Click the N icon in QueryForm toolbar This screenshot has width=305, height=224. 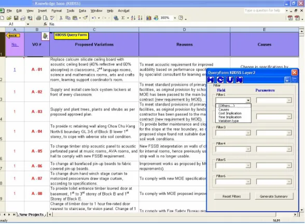point(239,80)
